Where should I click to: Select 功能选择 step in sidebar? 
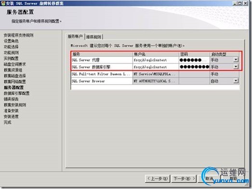click(11, 47)
